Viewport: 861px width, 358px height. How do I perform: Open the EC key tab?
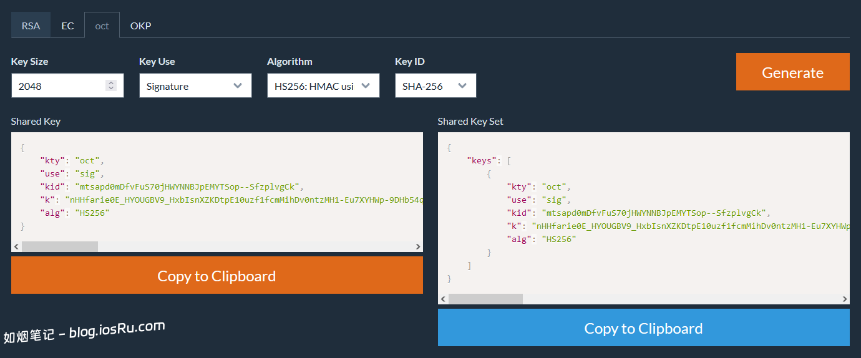67,26
